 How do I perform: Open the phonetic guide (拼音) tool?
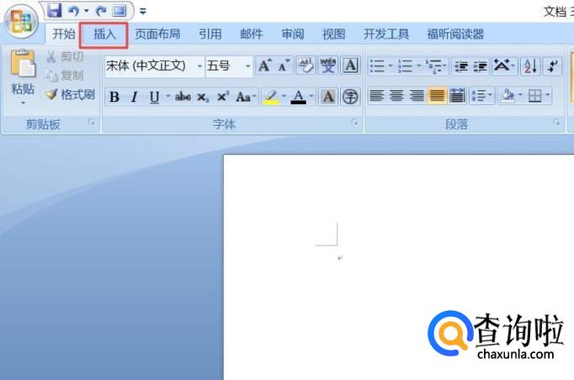[328, 66]
